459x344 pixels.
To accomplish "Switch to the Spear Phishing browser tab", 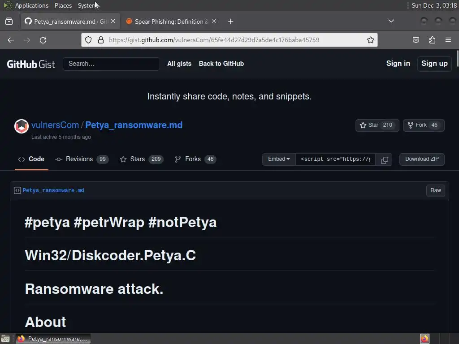I will coord(171,21).
